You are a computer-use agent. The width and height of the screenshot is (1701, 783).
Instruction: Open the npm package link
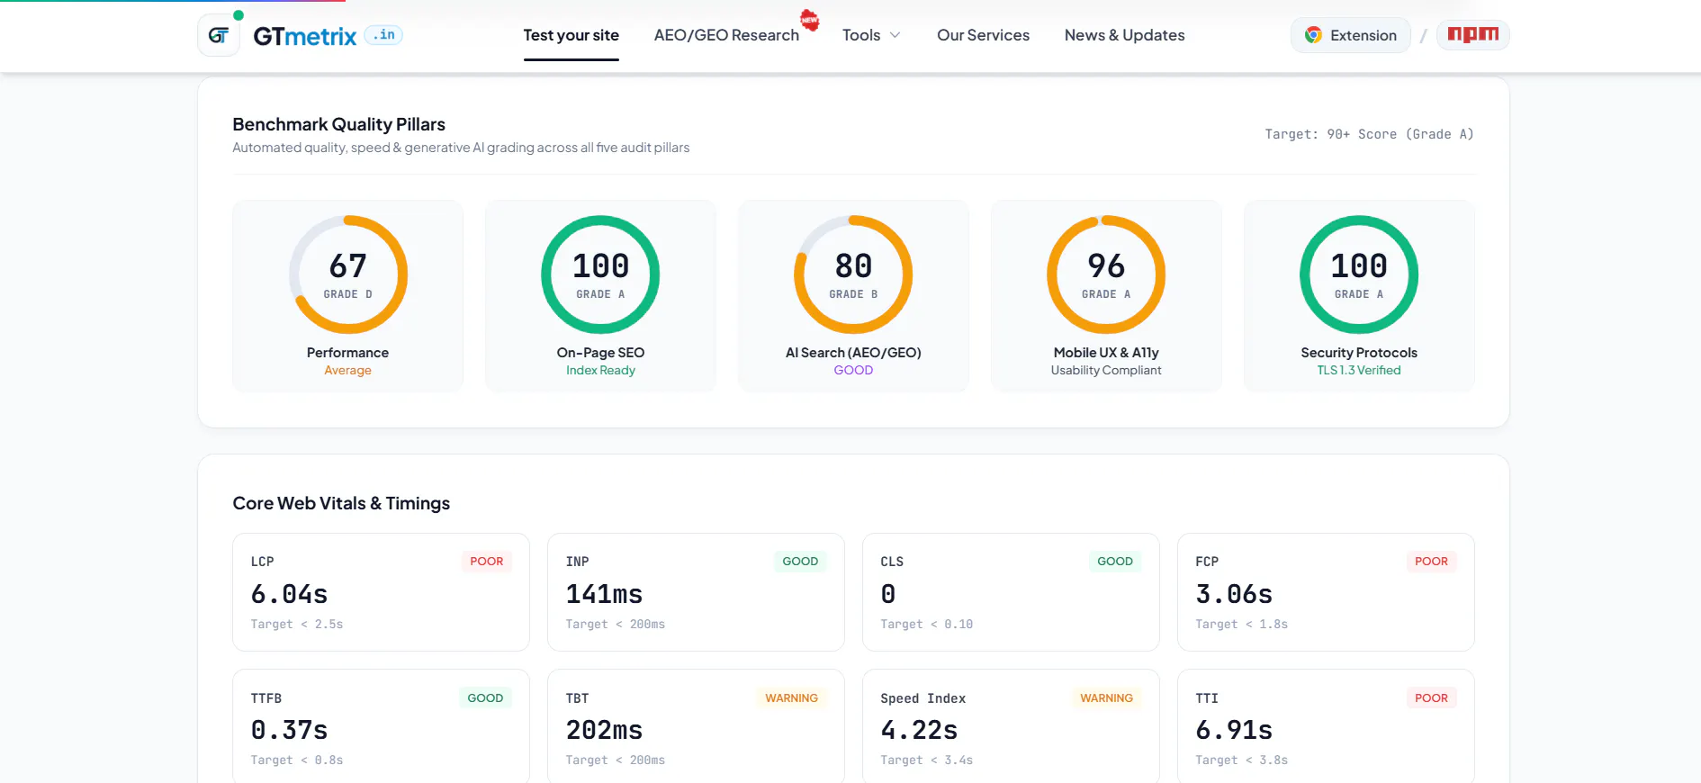1472,35
